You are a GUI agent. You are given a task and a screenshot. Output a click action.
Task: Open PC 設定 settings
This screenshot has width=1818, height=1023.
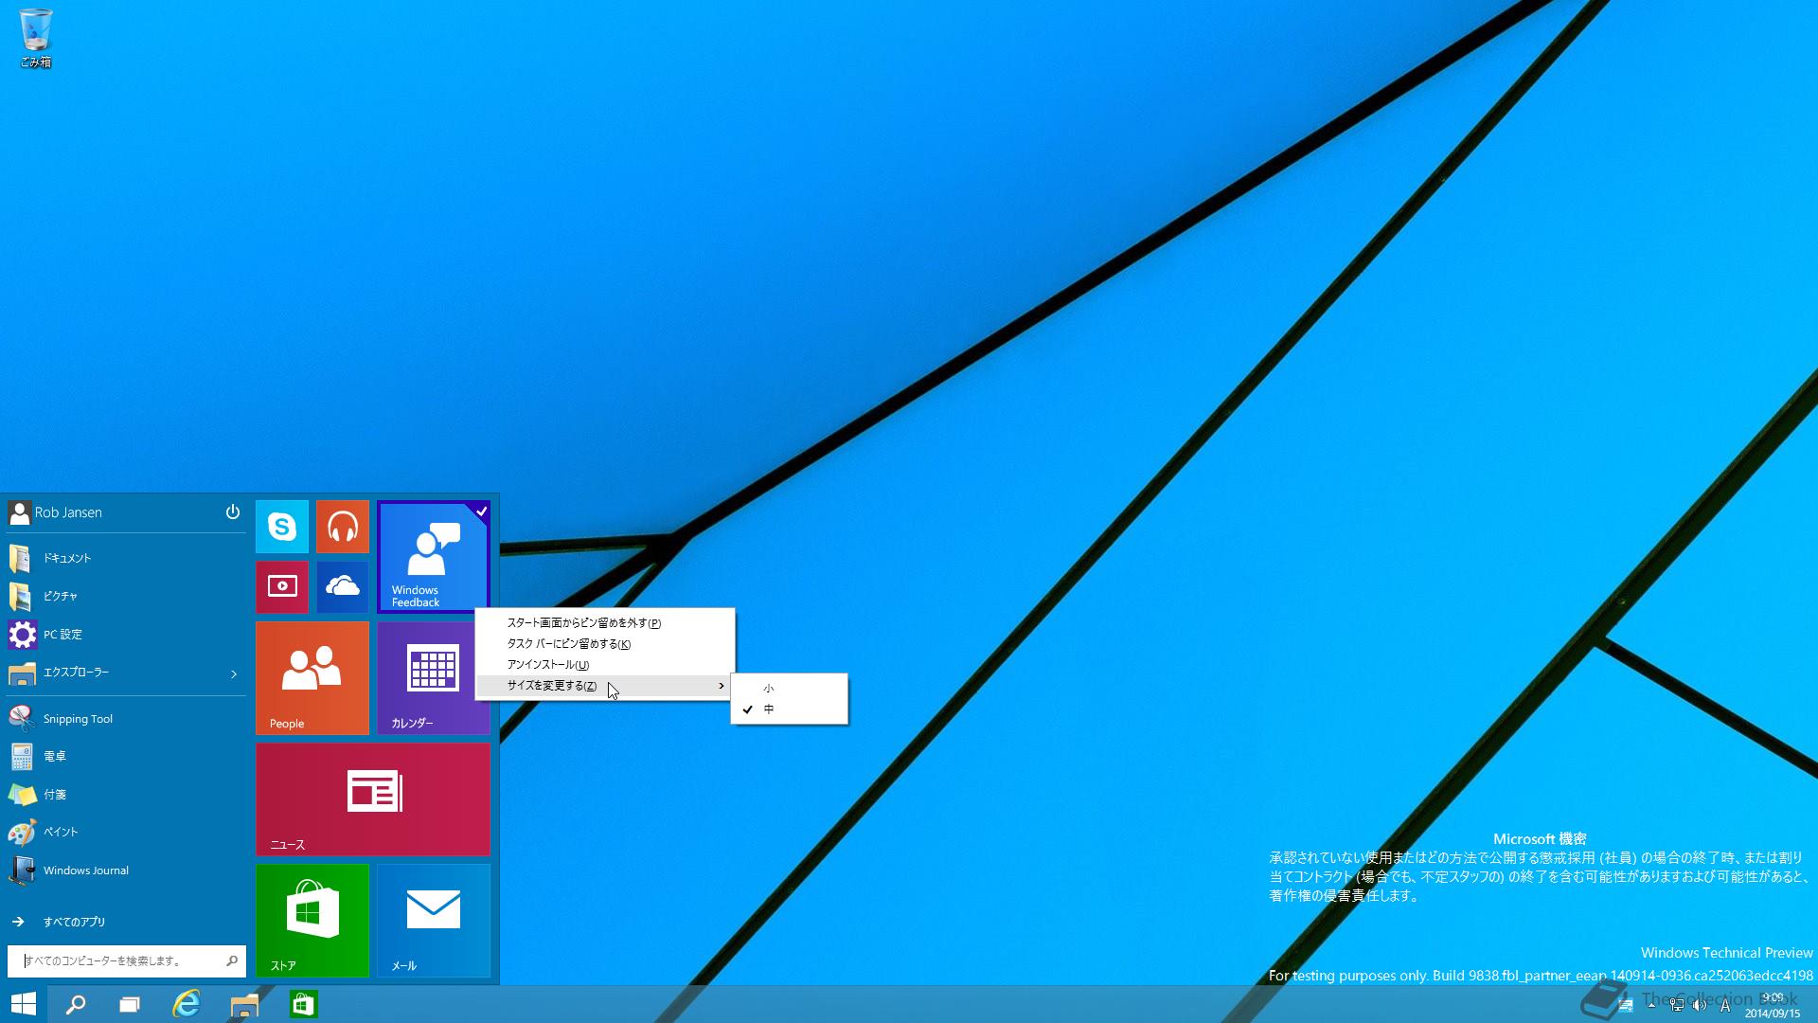pyautogui.click(x=125, y=635)
